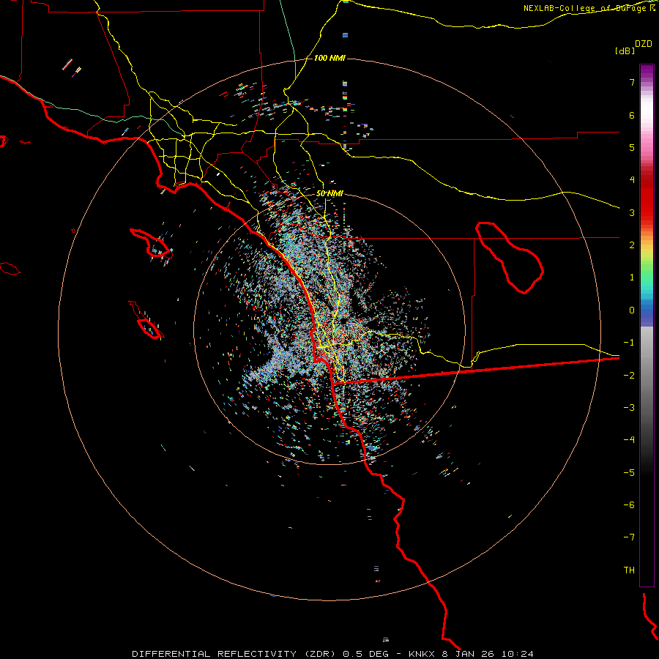Screen dimensions: 659x659
Task: Click the 7 value on the color scale
Action: click(x=632, y=82)
